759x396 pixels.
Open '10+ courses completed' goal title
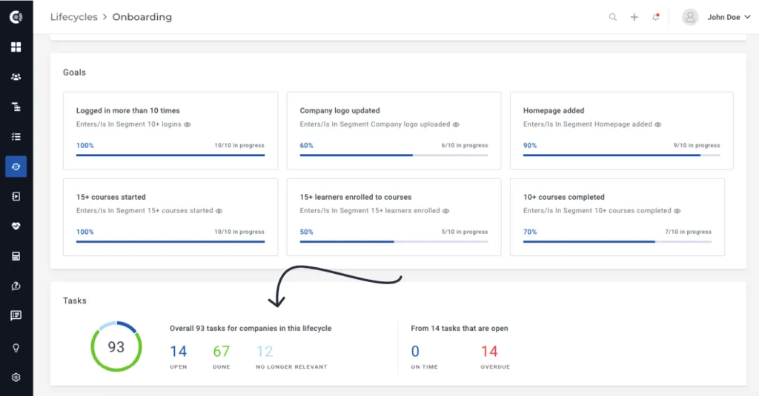click(x=564, y=198)
